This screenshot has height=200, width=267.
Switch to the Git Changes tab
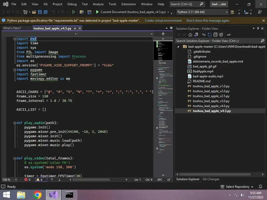211,179
